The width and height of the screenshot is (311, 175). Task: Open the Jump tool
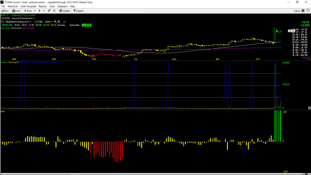16,11
